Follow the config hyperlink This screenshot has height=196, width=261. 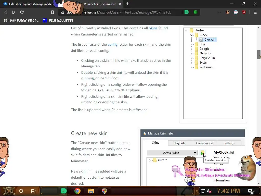tap(112, 44)
